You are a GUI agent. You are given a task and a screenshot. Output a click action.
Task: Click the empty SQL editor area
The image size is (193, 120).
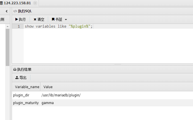[108, 46]
